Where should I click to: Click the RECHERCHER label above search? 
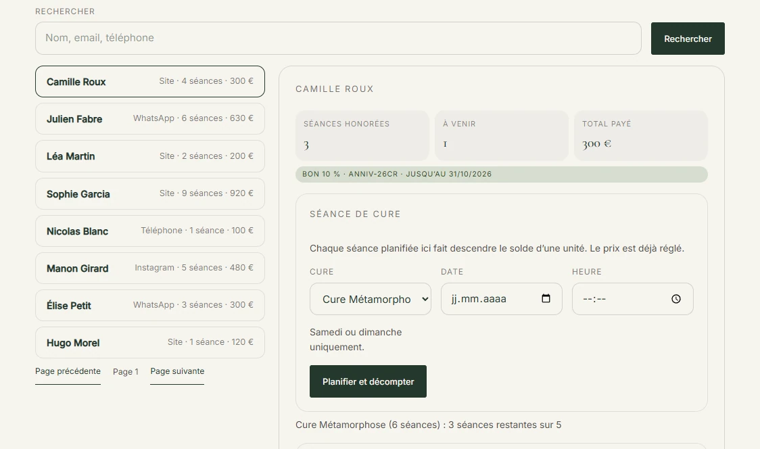click(65, 11)
